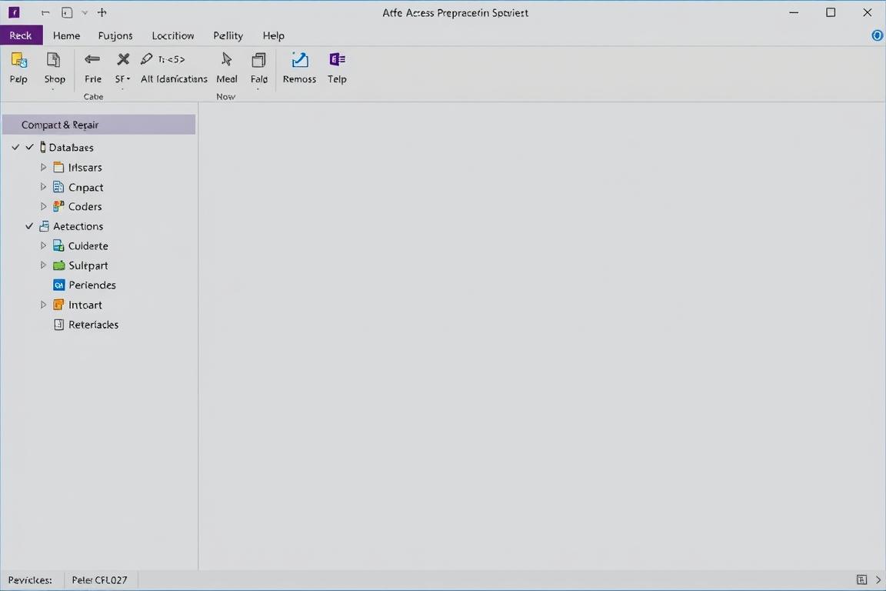Toggle the first checkmark on Databaes row

point(15,147)
